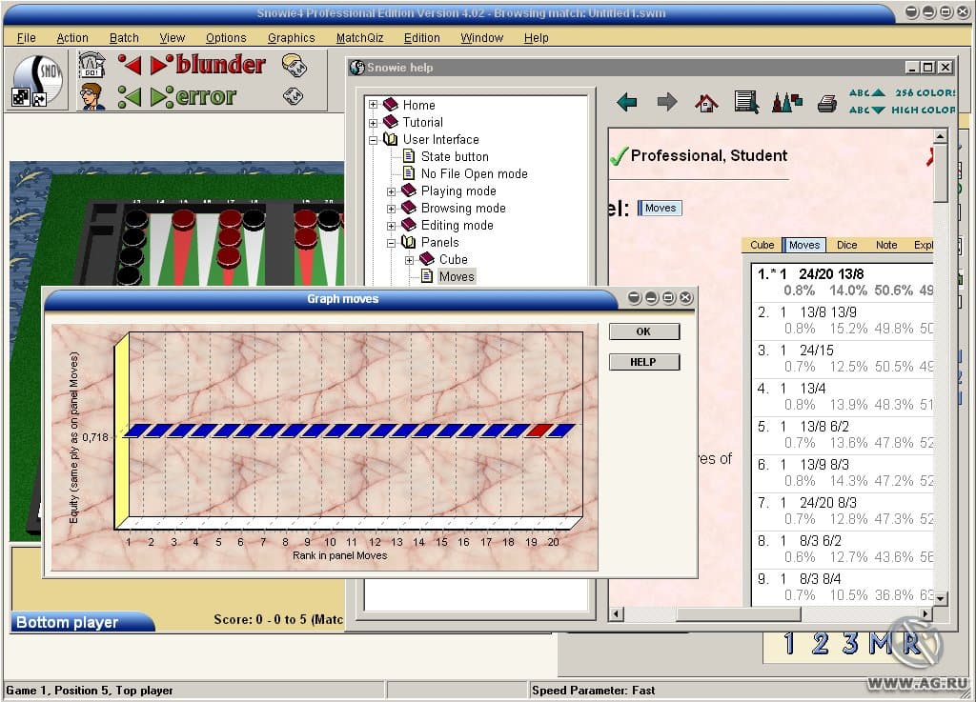Click HELP in Graph moves dialog
The width and height of the screenshot is (976, 702).
pos(643,362)
